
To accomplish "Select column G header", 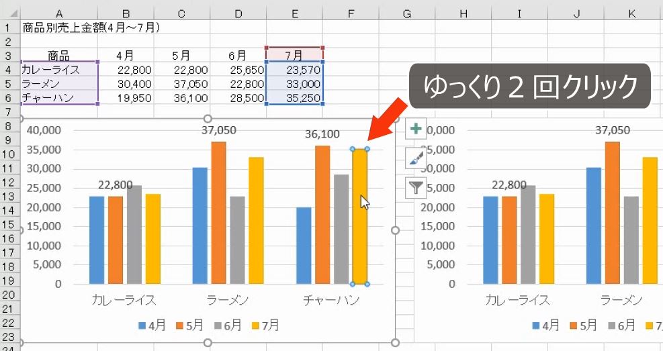I will pos(407,14).
